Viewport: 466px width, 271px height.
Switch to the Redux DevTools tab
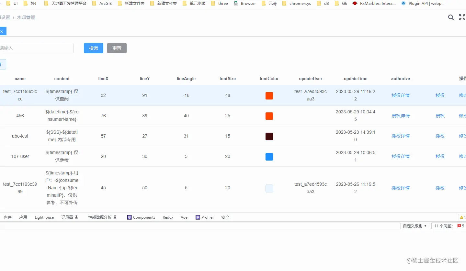[x=168, y=217]
